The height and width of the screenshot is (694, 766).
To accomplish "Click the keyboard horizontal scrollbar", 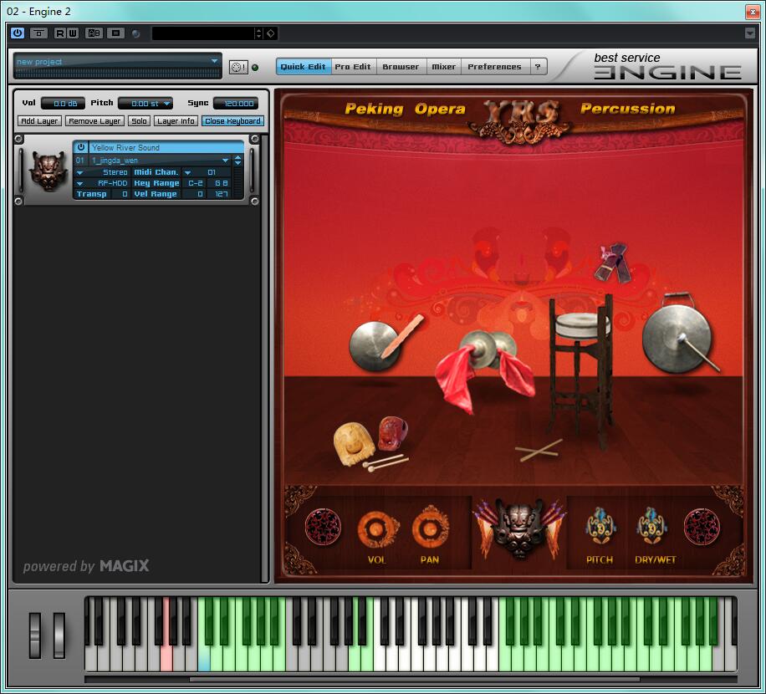I will tap(414, 679).
